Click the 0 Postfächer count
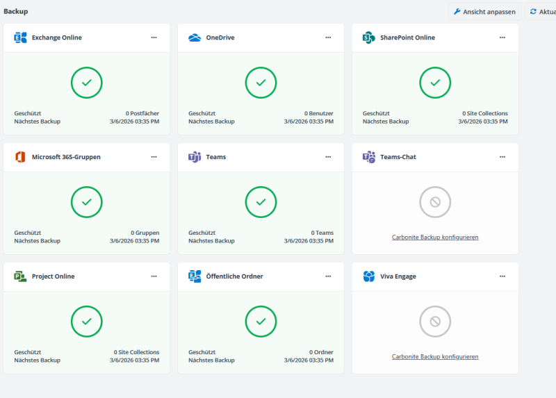The image size is (556, 398). pos(142,113)
